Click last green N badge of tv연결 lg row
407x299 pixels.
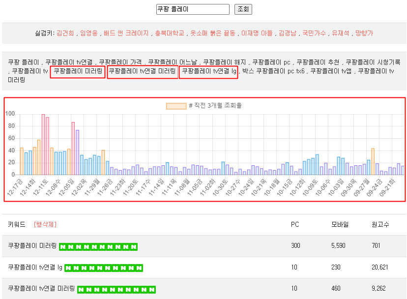(x=139, y=268)
